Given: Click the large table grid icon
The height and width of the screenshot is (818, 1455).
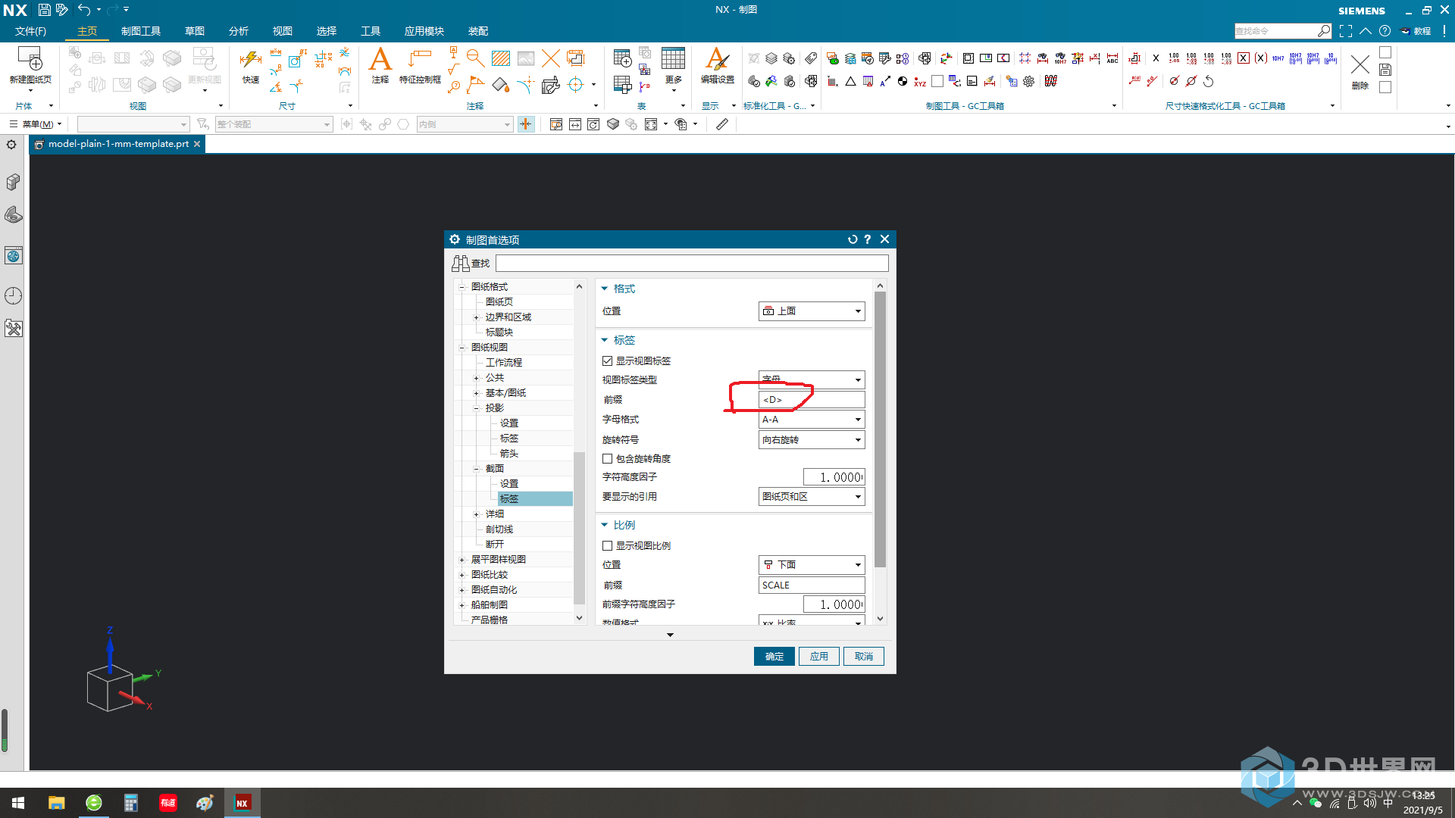Looking at the screenshot, I should point(673,58).
